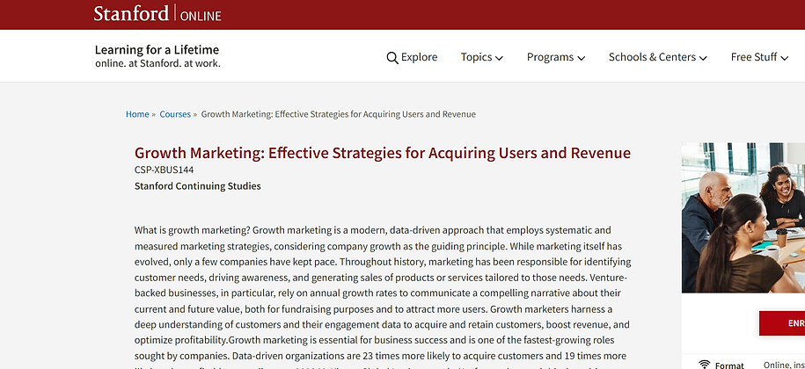Screen dimensions: 805x369
Task: Click the course photo of people meeting
Action: (743, 218)
